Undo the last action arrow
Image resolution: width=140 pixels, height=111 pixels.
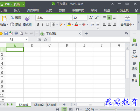pos(26,33)
